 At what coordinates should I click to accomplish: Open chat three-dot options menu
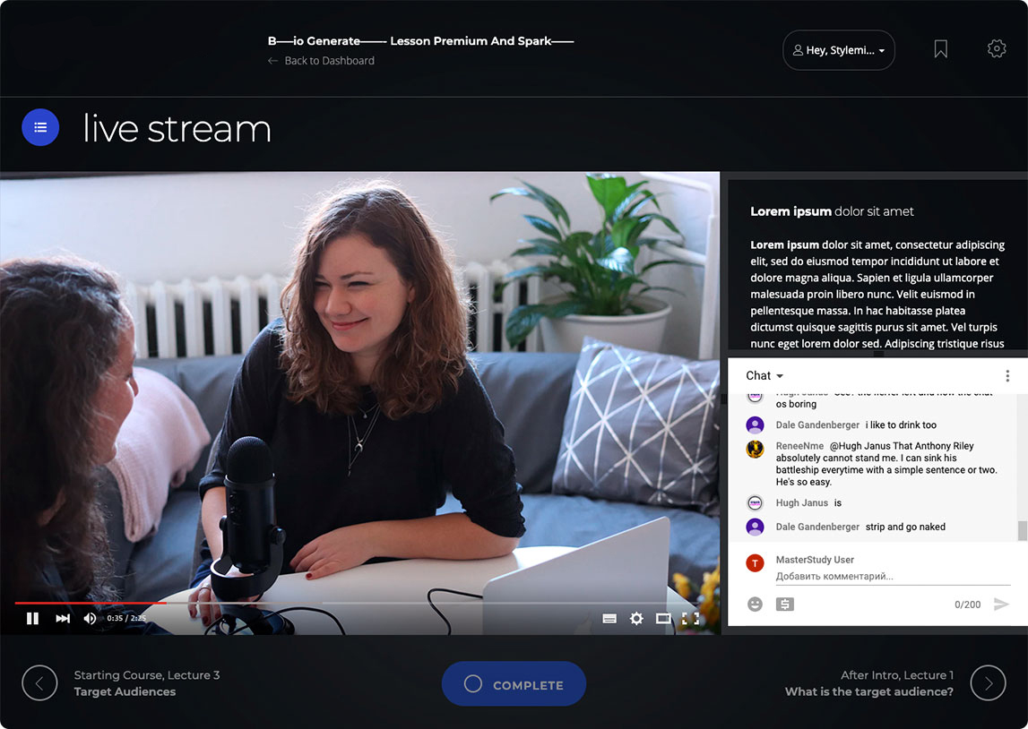[x=1007, y=376]
